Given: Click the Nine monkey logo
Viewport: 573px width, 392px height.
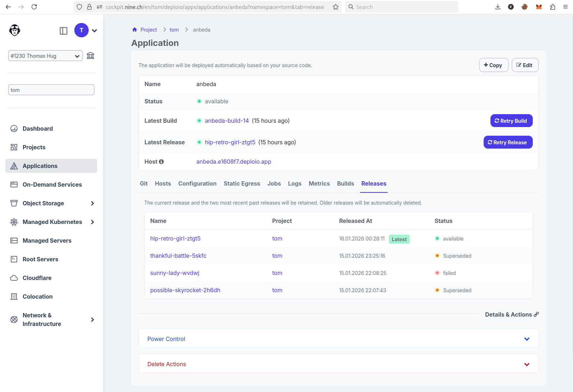Looking at the screenshot, I should [x=15, y=31].
